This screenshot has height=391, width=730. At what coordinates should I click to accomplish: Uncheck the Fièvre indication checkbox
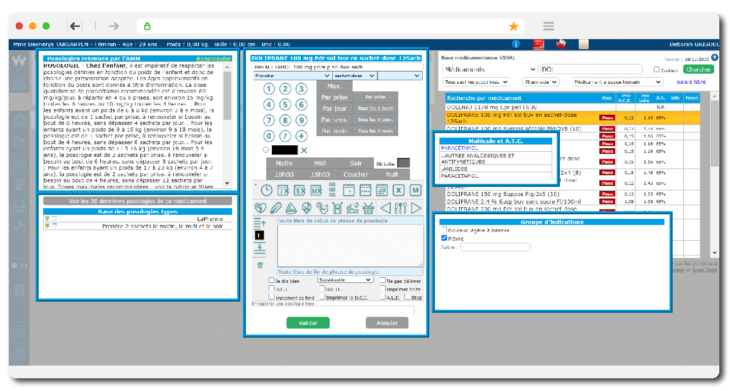[x=445, y=238]
